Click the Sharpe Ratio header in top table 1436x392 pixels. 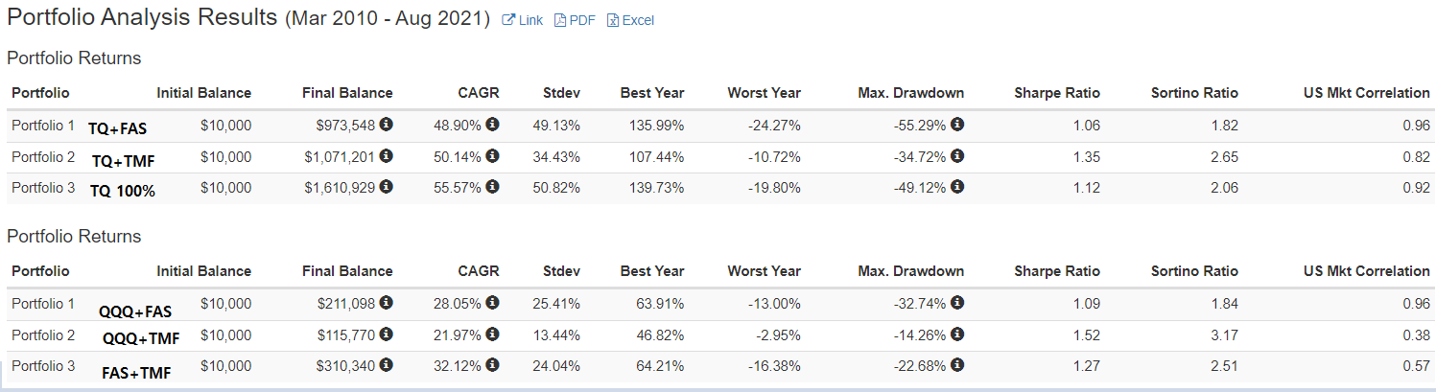pyautogui.click(x=1056, y=93)
